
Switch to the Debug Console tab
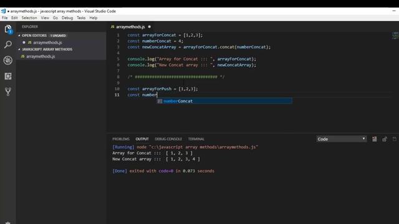coord(168,139)
